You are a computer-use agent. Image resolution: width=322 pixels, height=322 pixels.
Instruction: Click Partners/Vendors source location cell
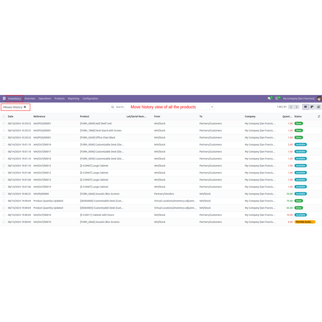pyautogui.click(x=164, y=194)
